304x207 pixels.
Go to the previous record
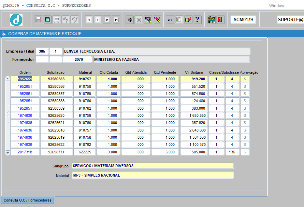98,20
